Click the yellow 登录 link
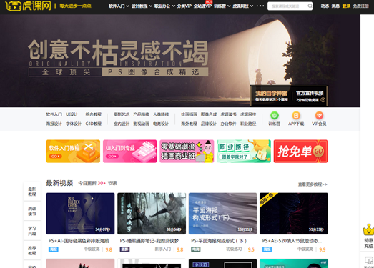 (x=346, y=6)
